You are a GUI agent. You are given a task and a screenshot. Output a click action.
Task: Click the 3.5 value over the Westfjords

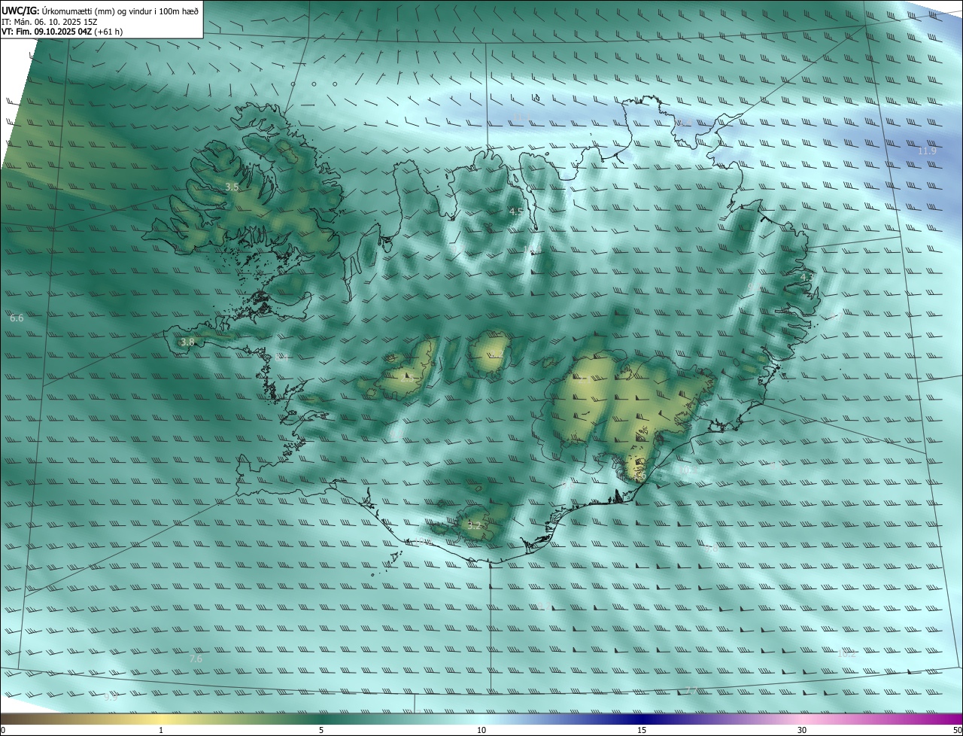tap(232, 187)
